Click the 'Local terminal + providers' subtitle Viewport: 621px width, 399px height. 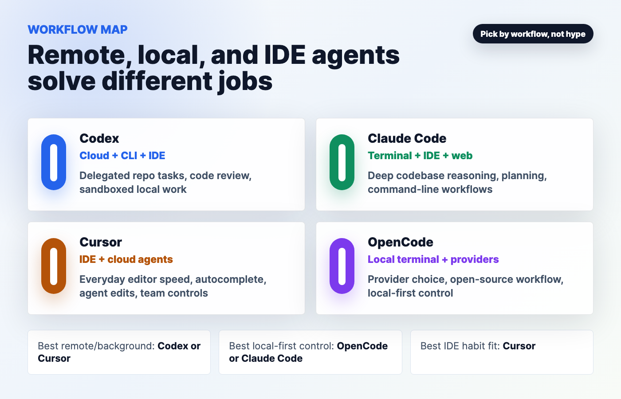click(x=433, y=259)
